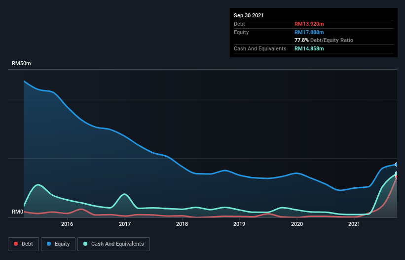
Task: Click the RM0 axis label
Action: coord(17,212)
